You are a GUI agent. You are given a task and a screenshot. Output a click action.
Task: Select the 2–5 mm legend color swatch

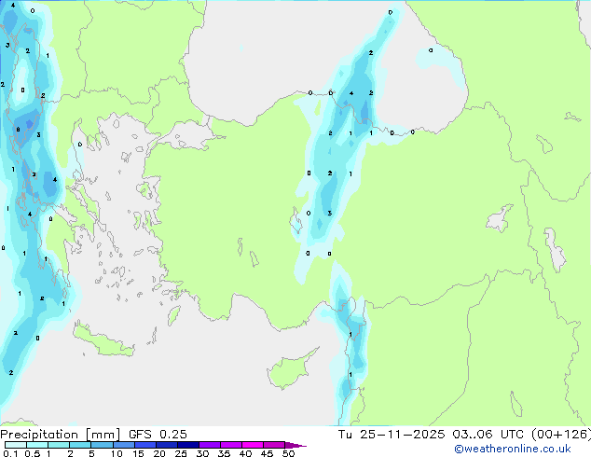click(x=80, y=445)
